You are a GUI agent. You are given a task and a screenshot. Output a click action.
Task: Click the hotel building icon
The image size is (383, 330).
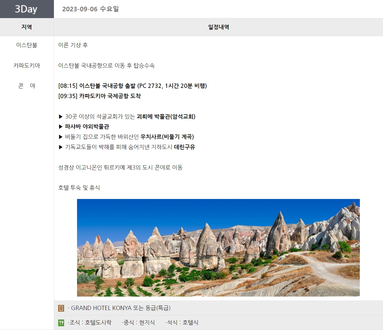point(61,308)
